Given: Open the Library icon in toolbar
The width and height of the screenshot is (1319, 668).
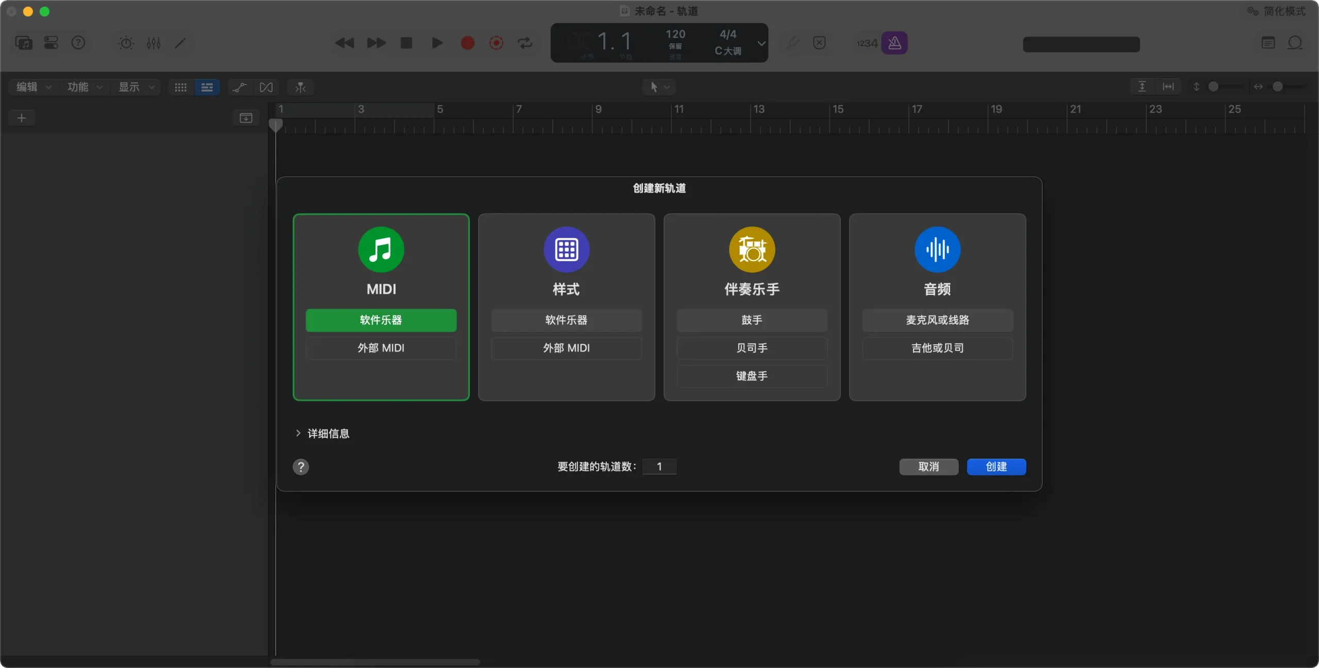Looking at the screenshot, I should (24, 43).
